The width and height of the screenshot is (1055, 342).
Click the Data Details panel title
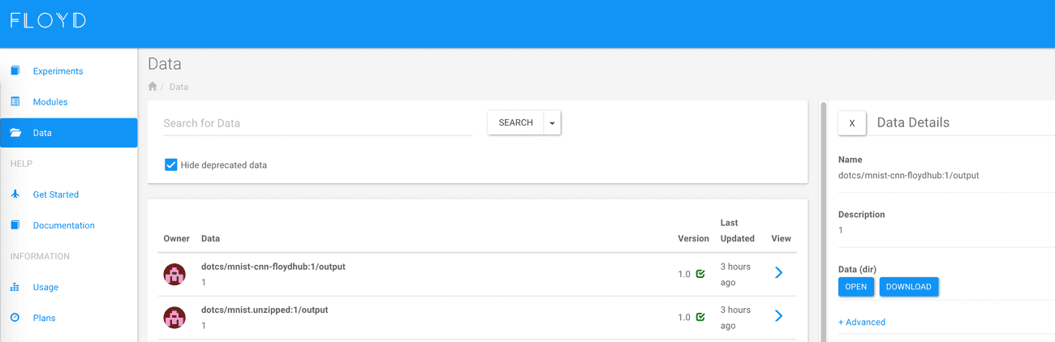tap(913, 123)
